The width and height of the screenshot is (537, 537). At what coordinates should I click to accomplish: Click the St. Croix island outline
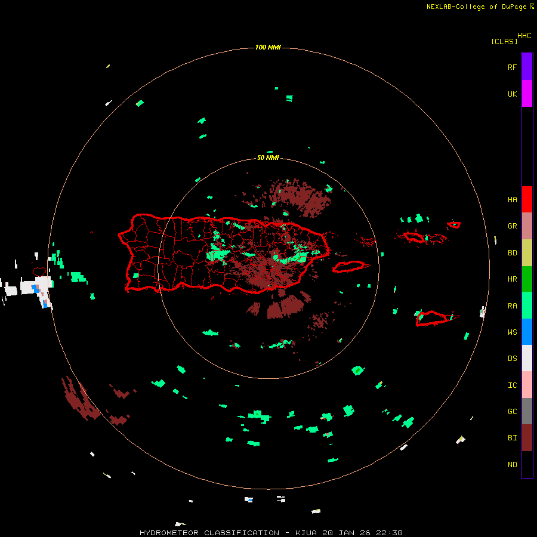(x=432, y=318)
